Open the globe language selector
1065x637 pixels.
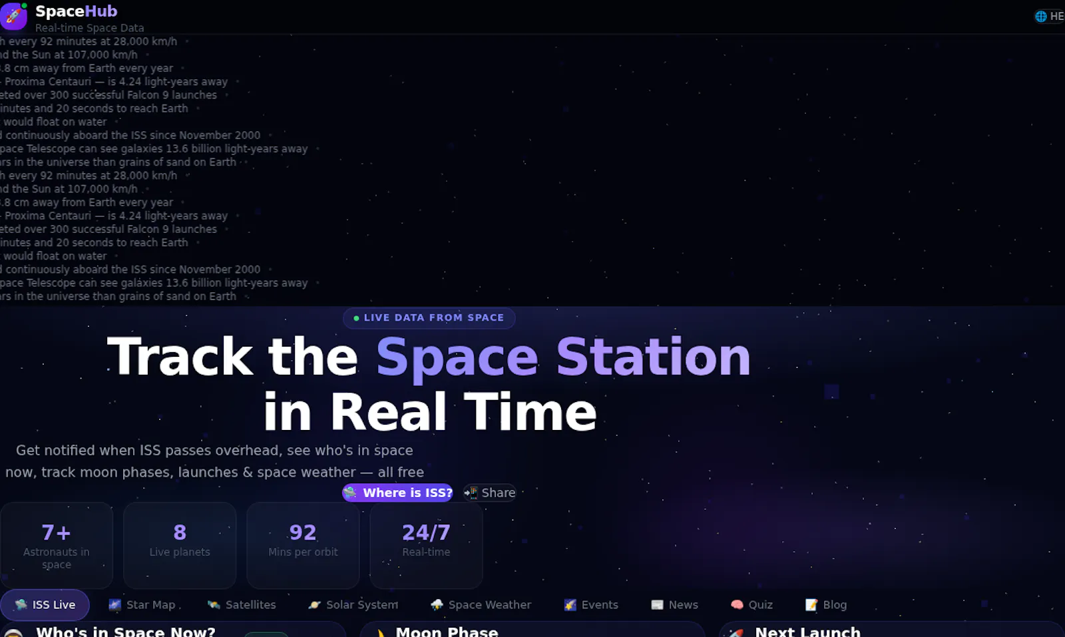(1050, 17)
